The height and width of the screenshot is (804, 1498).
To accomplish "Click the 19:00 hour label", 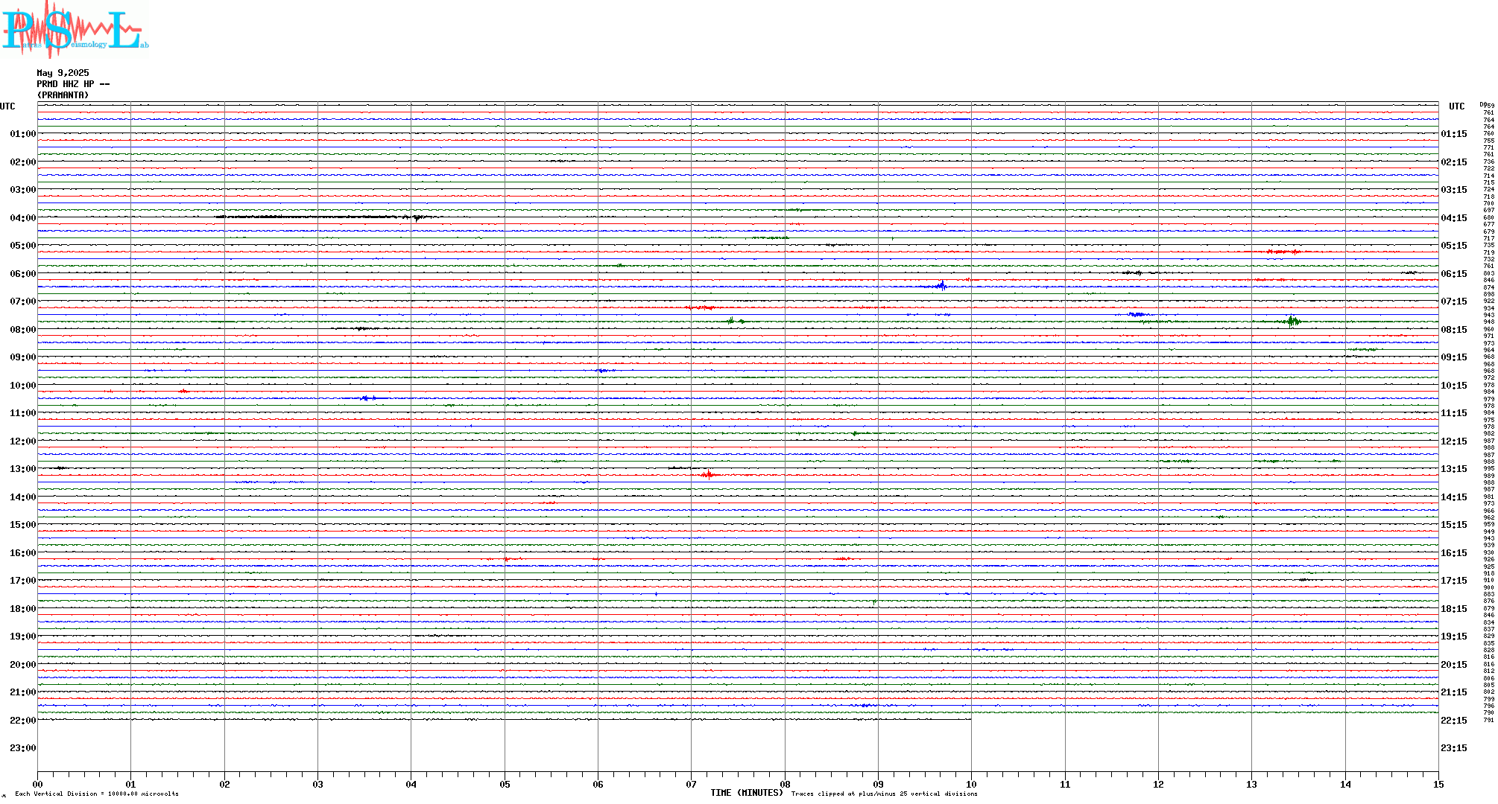I will point(23,636).
